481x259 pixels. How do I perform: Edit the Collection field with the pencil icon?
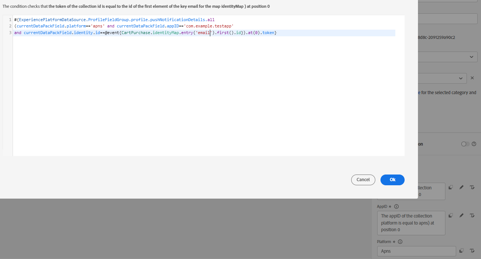pos(461,187)
